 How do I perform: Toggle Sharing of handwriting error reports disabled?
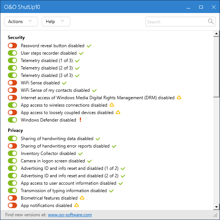pyautogui.click(x=13, y=146)
